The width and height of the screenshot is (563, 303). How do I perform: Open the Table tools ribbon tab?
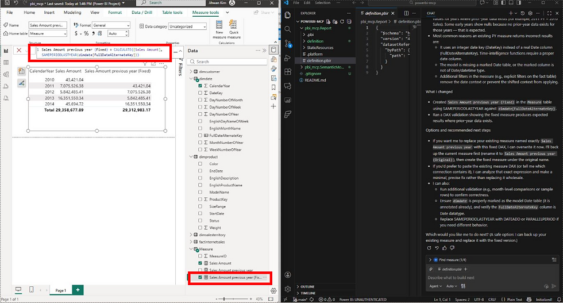point(172,12)
